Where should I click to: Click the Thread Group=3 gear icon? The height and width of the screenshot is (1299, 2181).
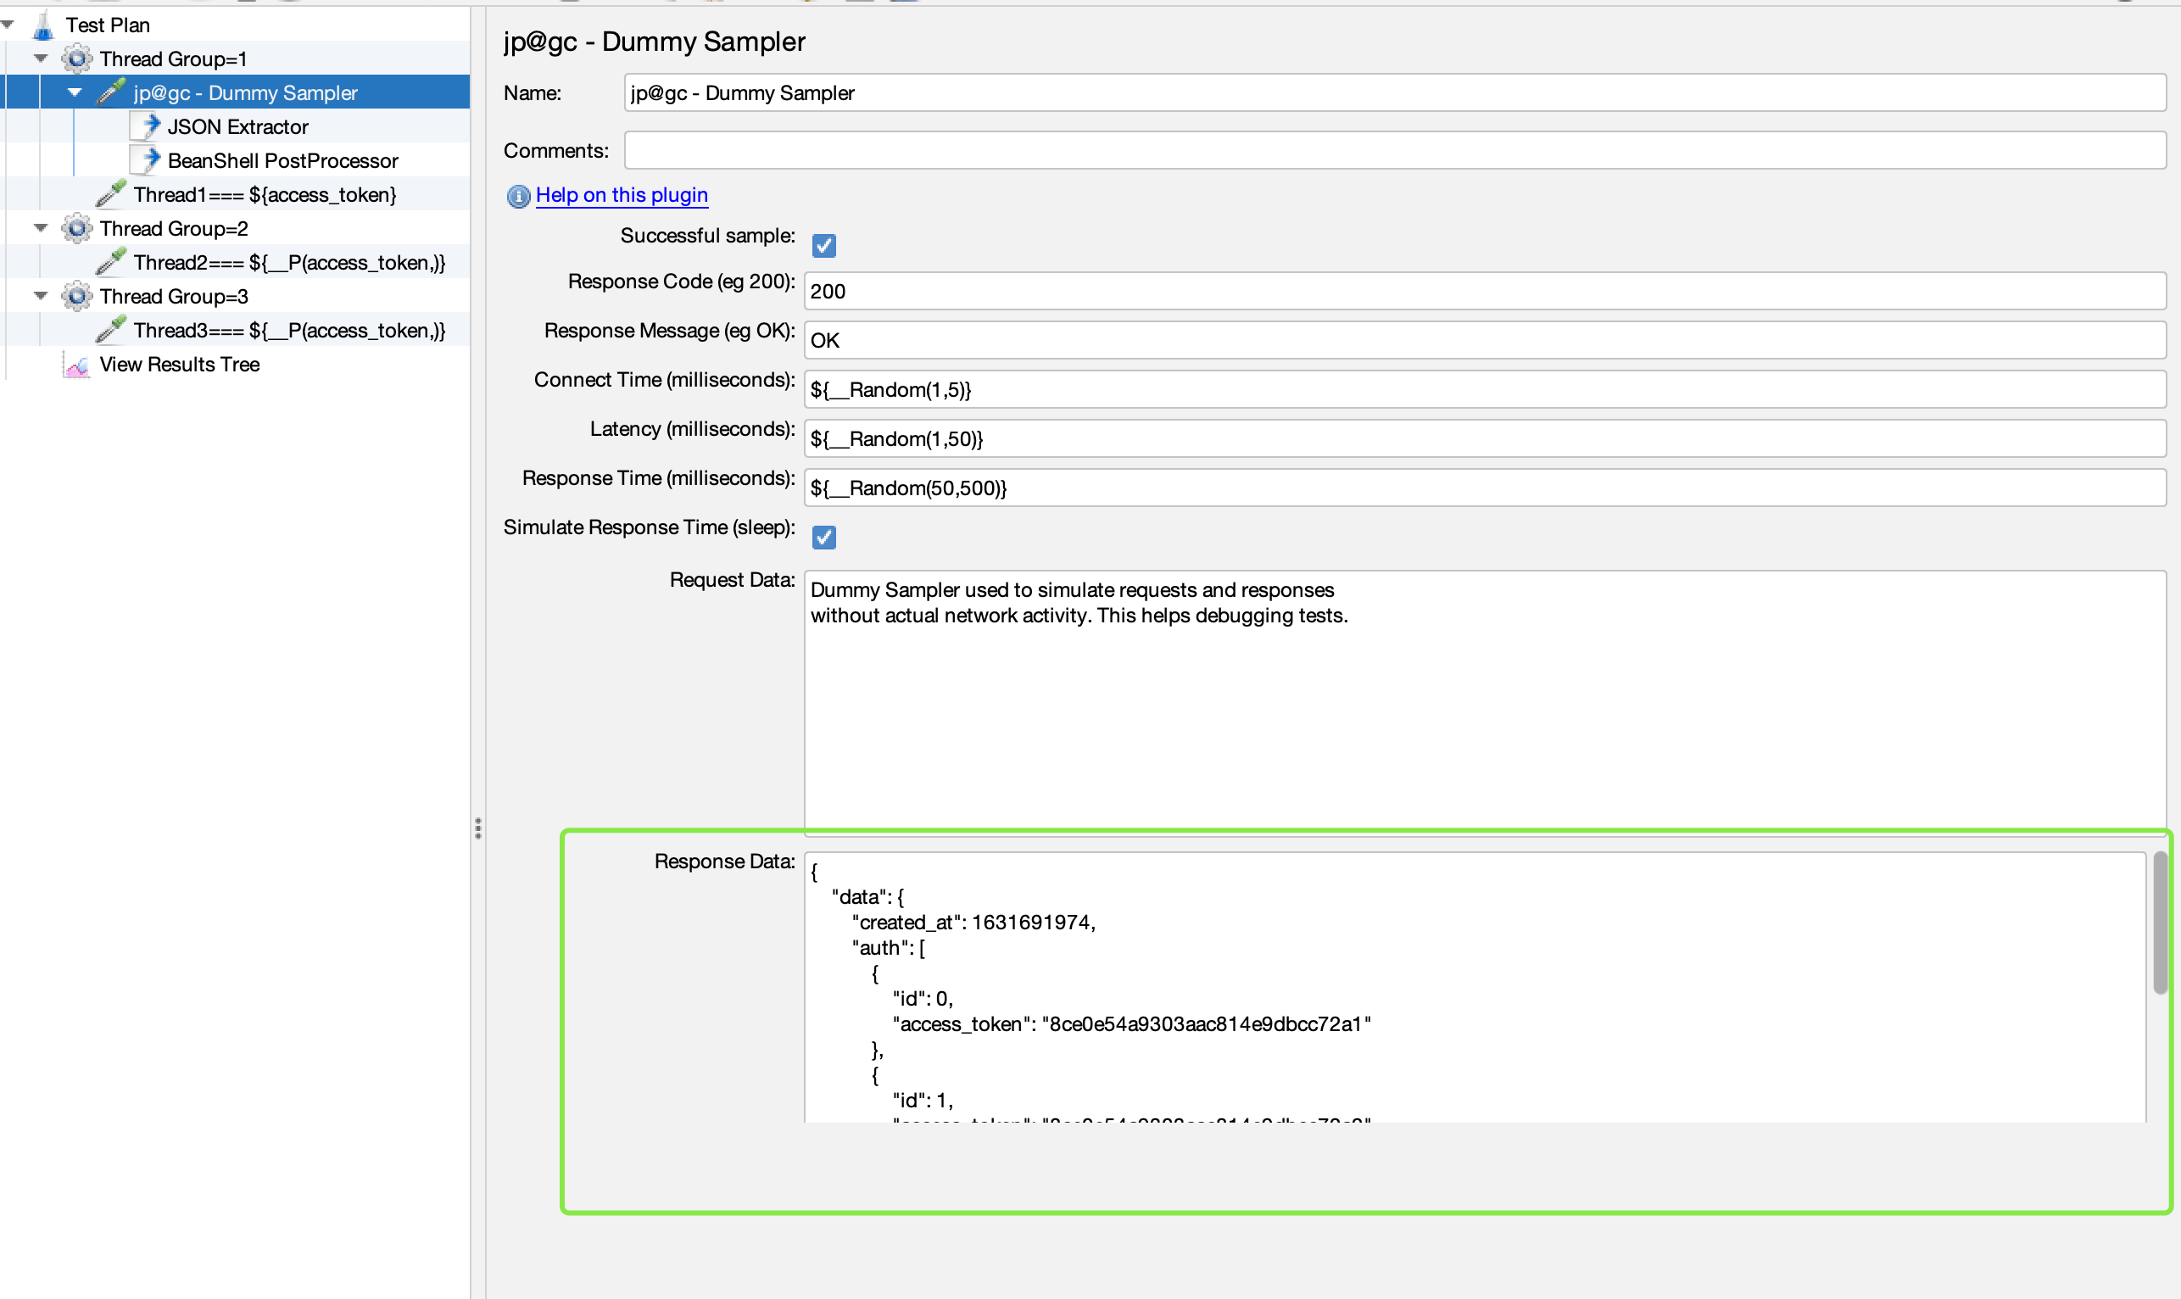click(x=77, y=297)
